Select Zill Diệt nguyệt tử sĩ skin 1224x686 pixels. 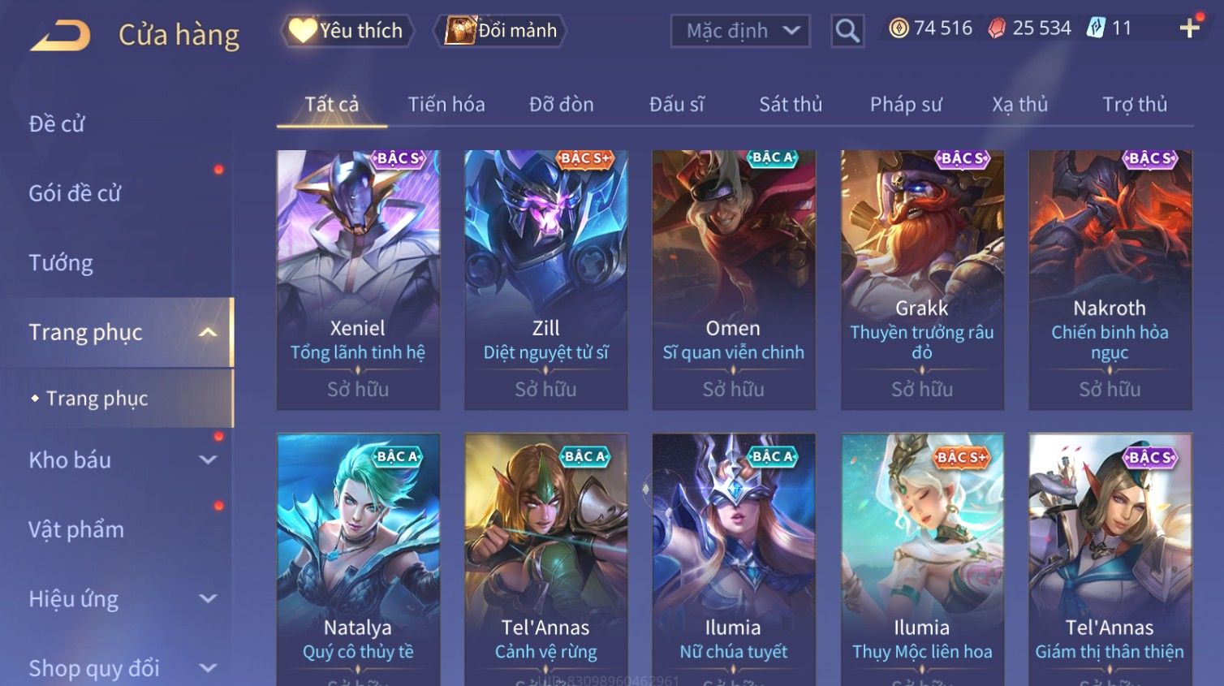[x=545, y=279]
